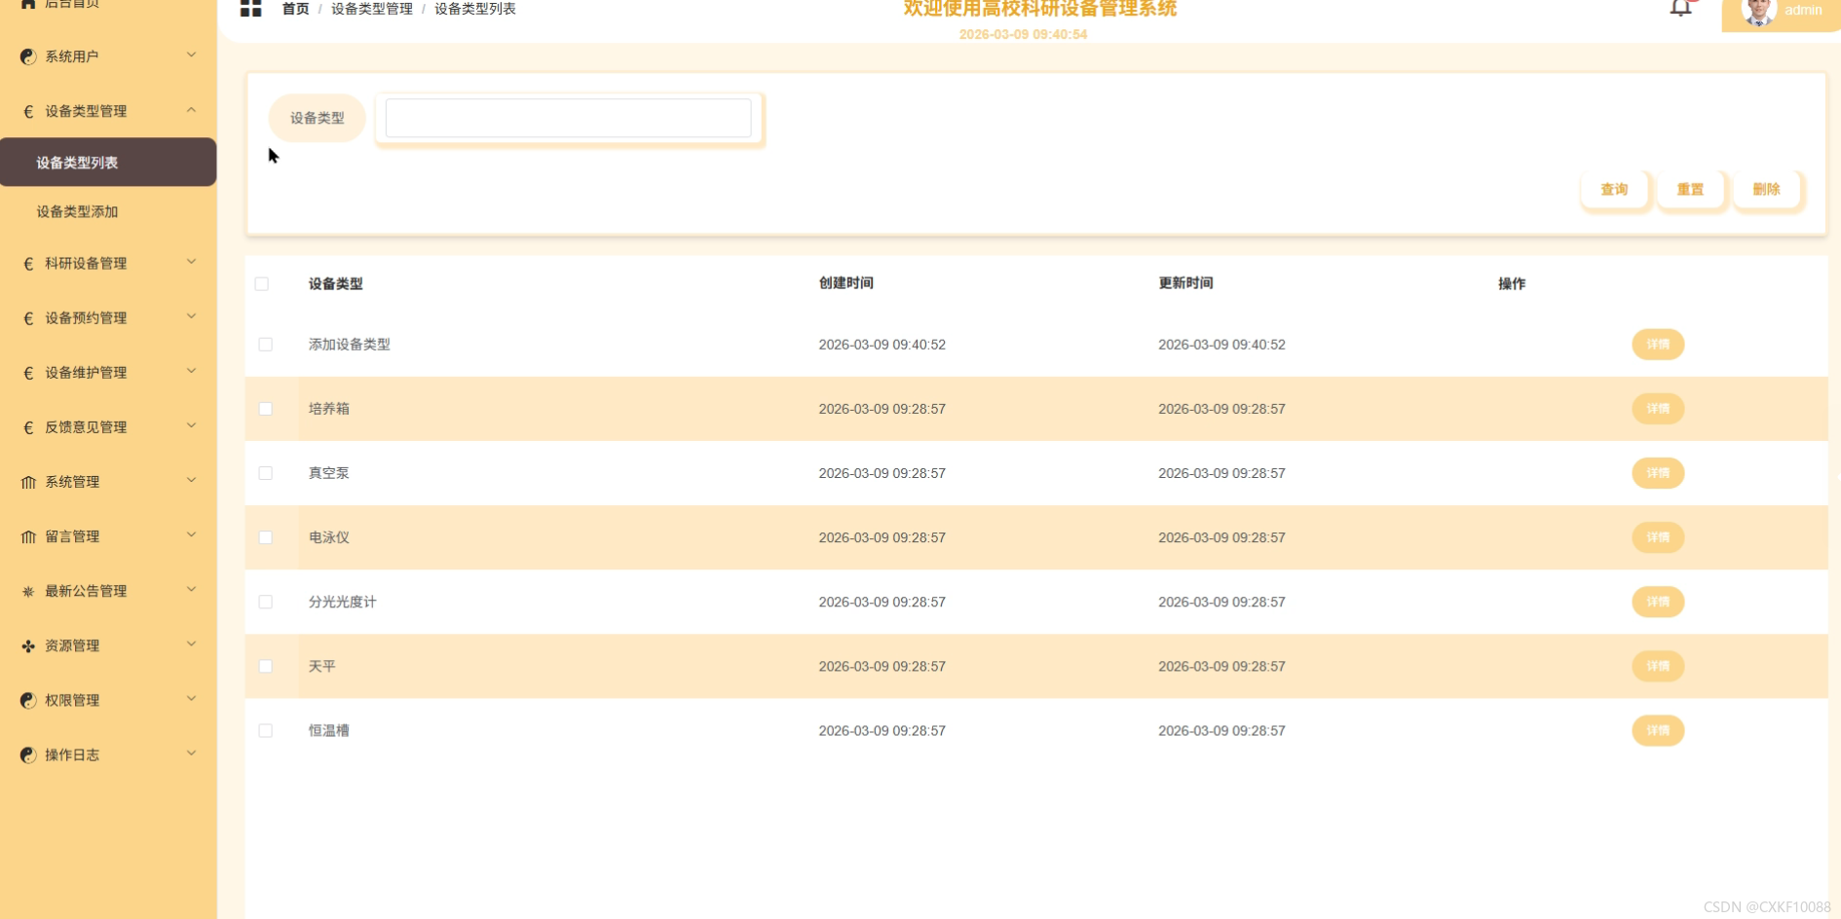Click 设备类型管理 in the breadcrumb

[x=372, y=9]
